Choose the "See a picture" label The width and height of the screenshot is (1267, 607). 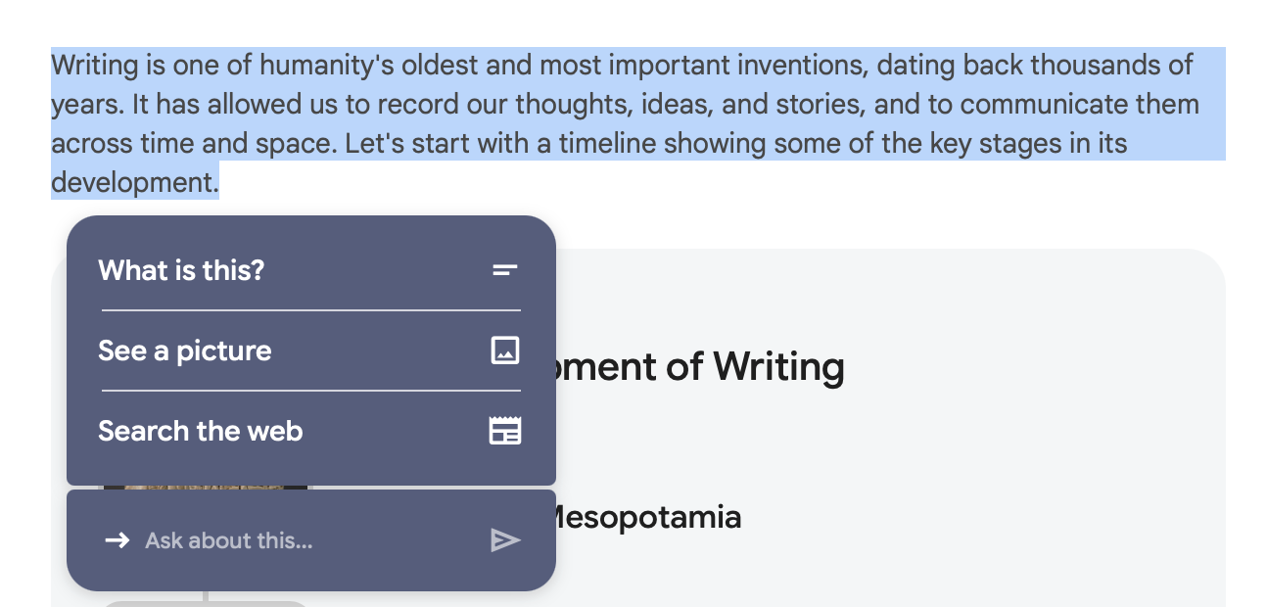(x=185, y=350)
